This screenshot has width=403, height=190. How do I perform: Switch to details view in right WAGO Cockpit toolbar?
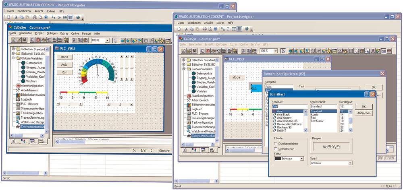pos(239,29)
